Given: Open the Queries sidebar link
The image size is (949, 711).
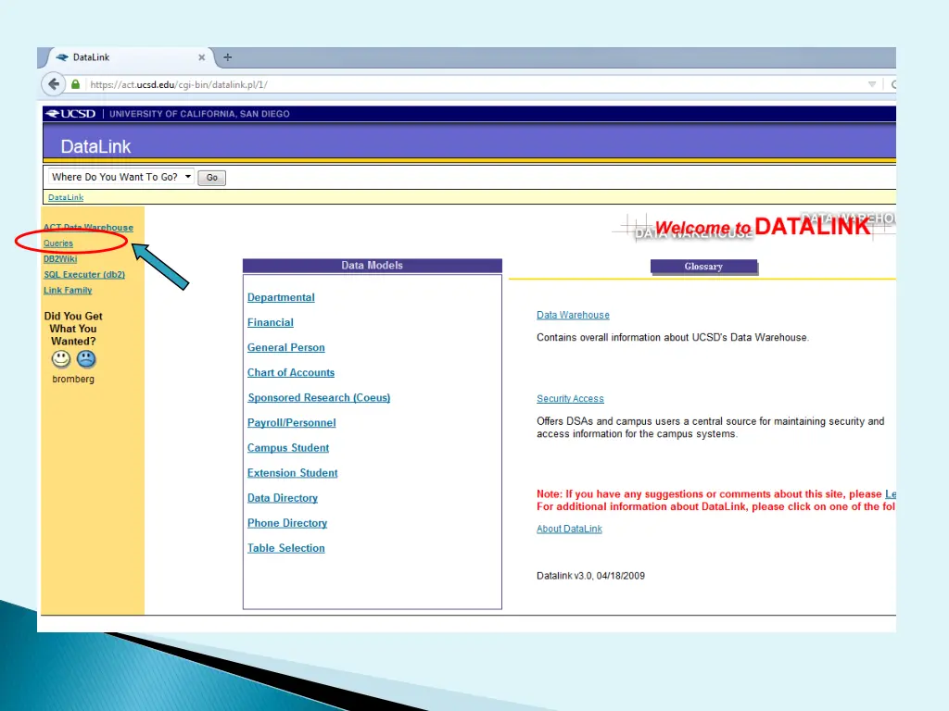Looking at the screenshot, I should 58,243.
